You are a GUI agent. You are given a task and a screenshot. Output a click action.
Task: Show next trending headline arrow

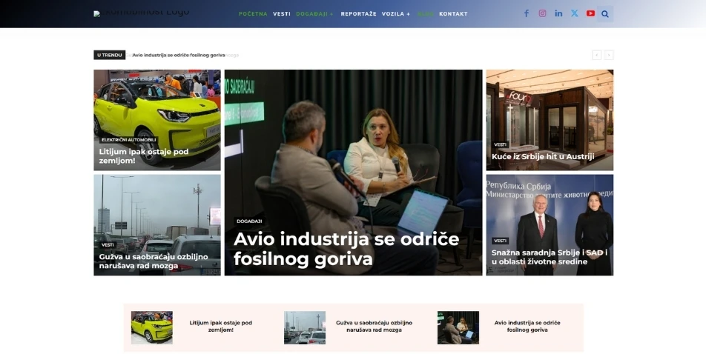(608, 55)
